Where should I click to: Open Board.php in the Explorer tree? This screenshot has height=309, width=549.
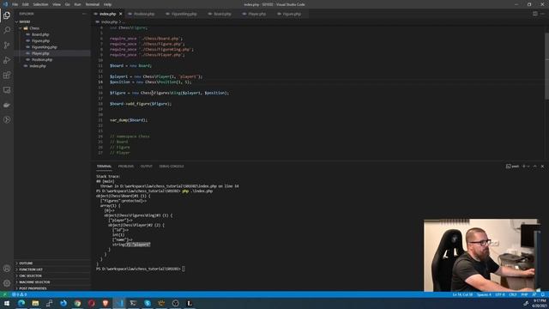point(51,34)
